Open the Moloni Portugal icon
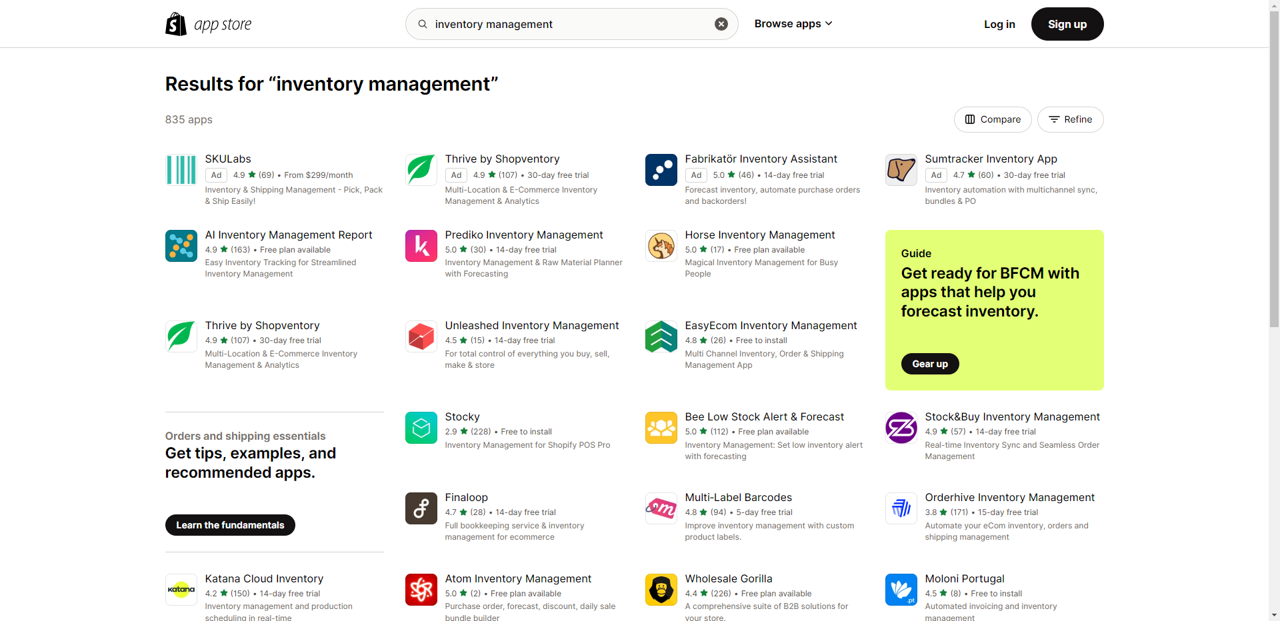Image resolution: width=1280 pixels, height=621 pixels. 901,590
